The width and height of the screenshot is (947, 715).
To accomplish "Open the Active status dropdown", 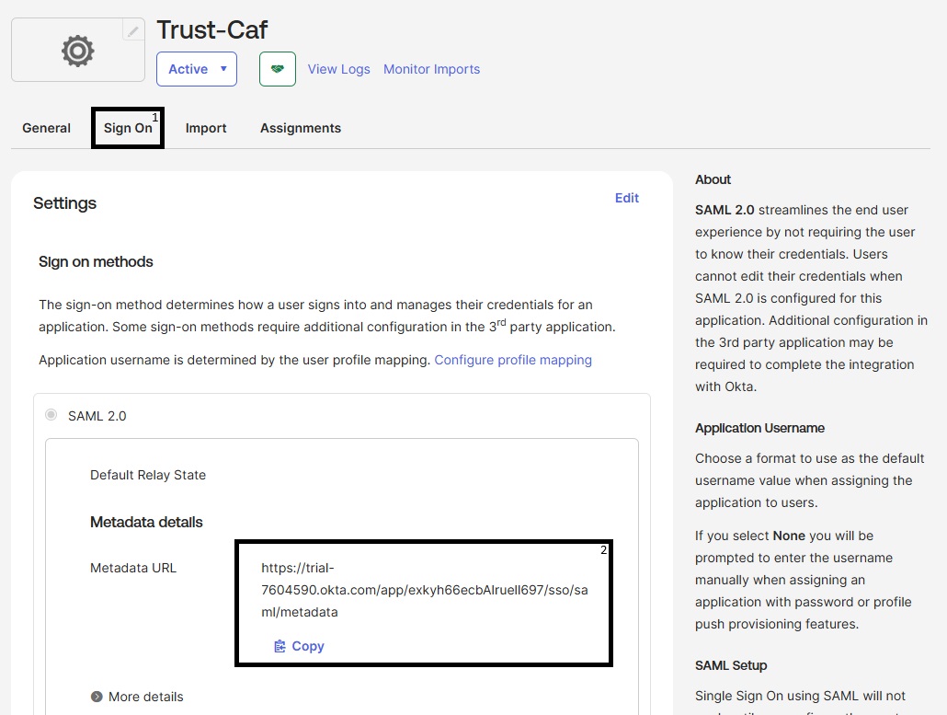I will [x=196, y=69].
